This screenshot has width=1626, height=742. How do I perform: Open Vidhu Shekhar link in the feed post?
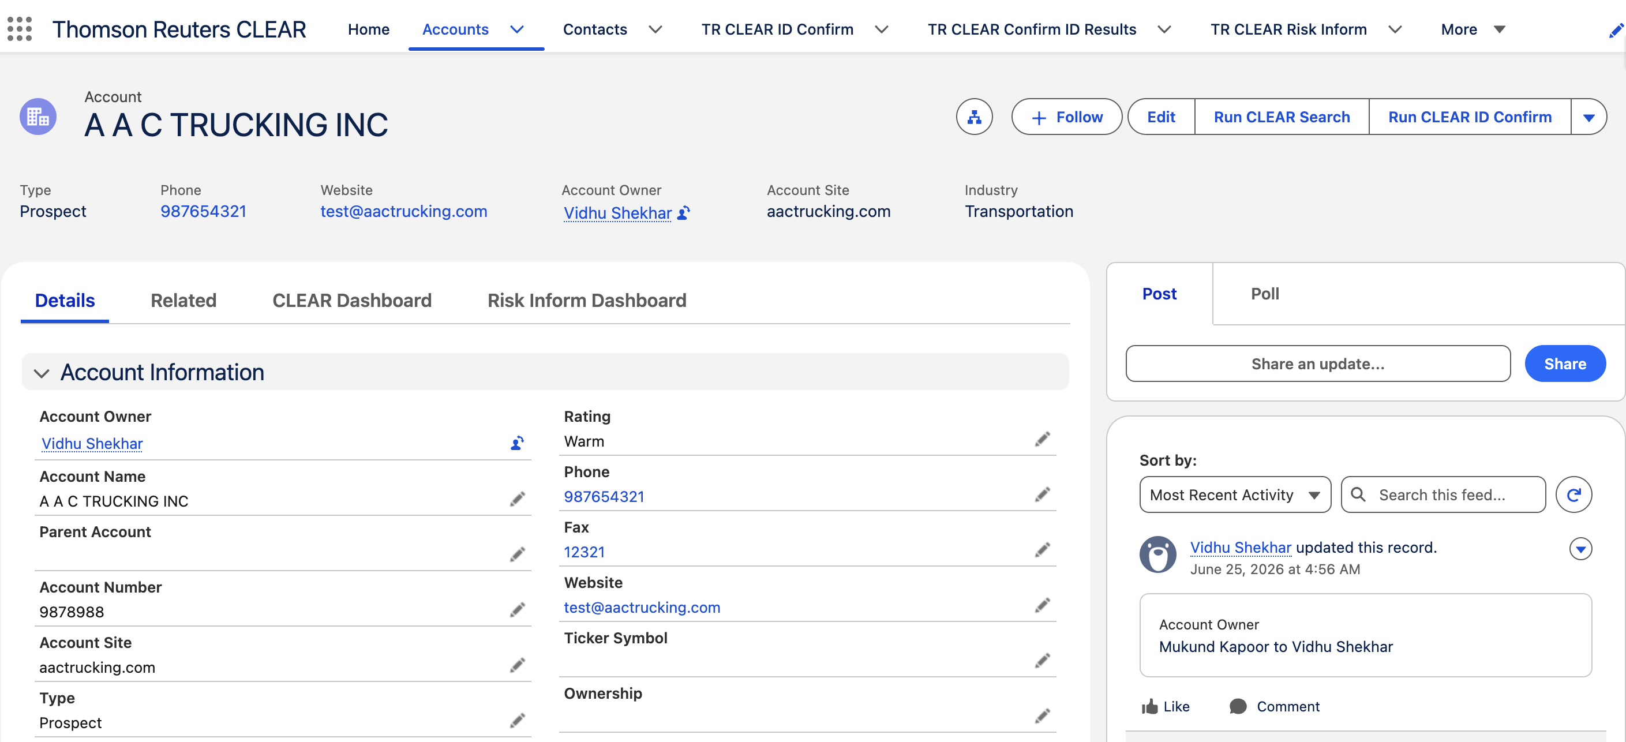tap(1241, 548)
